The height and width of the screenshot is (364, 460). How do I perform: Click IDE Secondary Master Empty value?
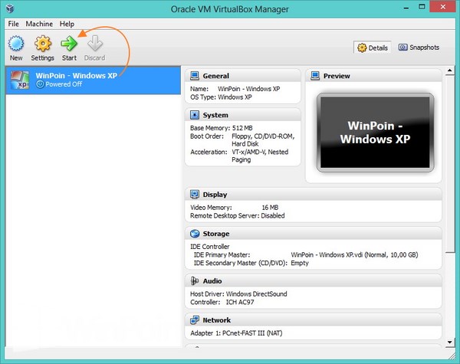[300, 263]
